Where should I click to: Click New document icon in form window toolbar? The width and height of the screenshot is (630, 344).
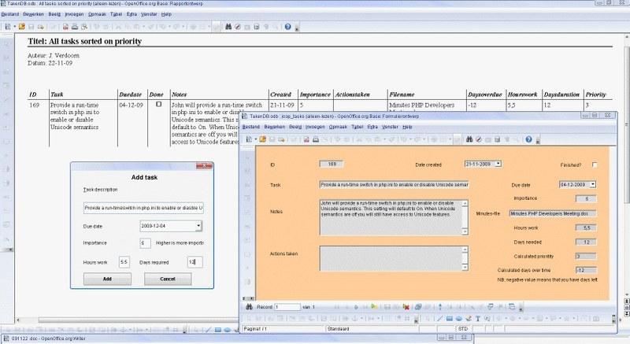click(249, 139)
